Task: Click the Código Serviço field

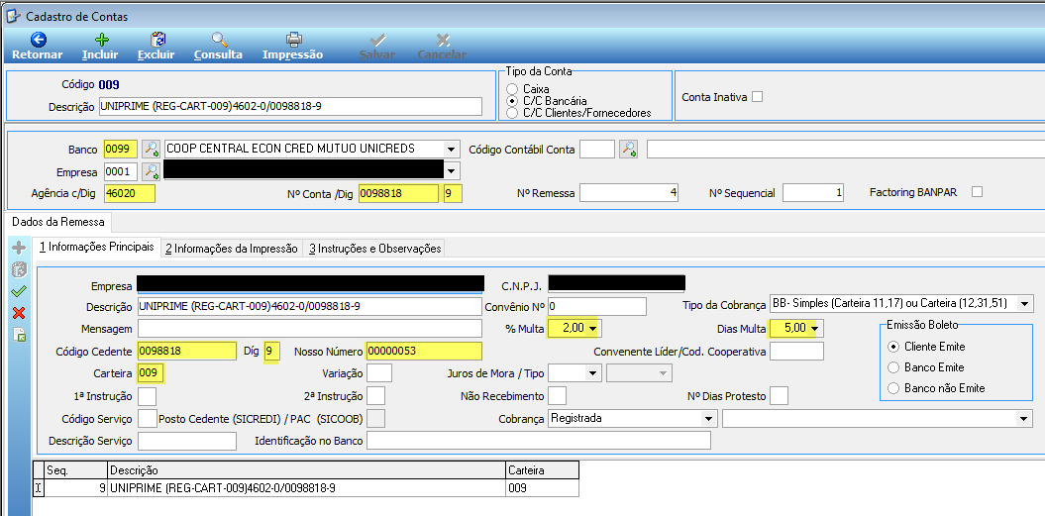Action: [147, 419]
